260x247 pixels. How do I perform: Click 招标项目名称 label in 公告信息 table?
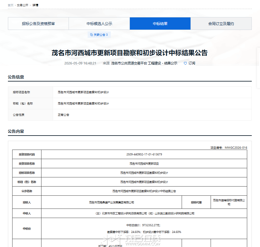[22, 92]
